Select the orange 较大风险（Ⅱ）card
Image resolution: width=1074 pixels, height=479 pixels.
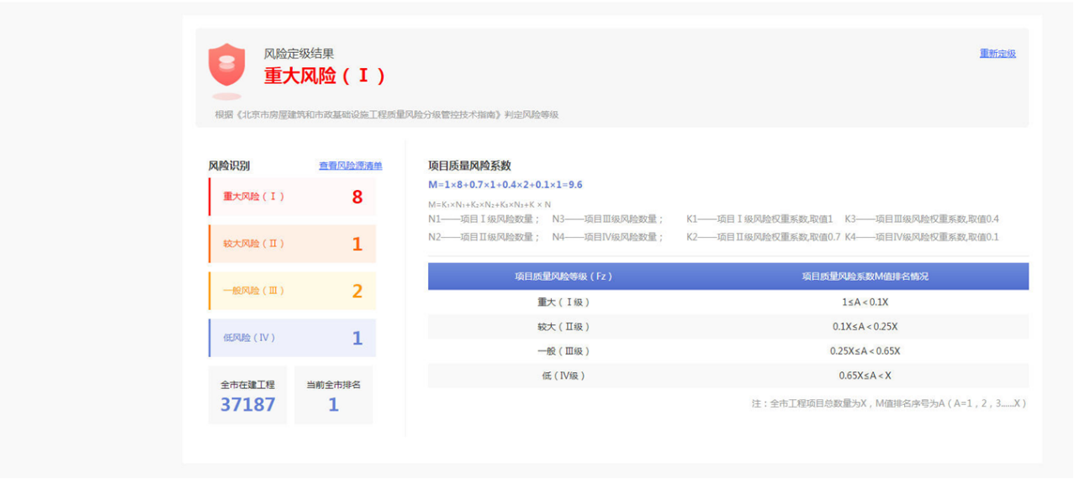tap(292, 244)
